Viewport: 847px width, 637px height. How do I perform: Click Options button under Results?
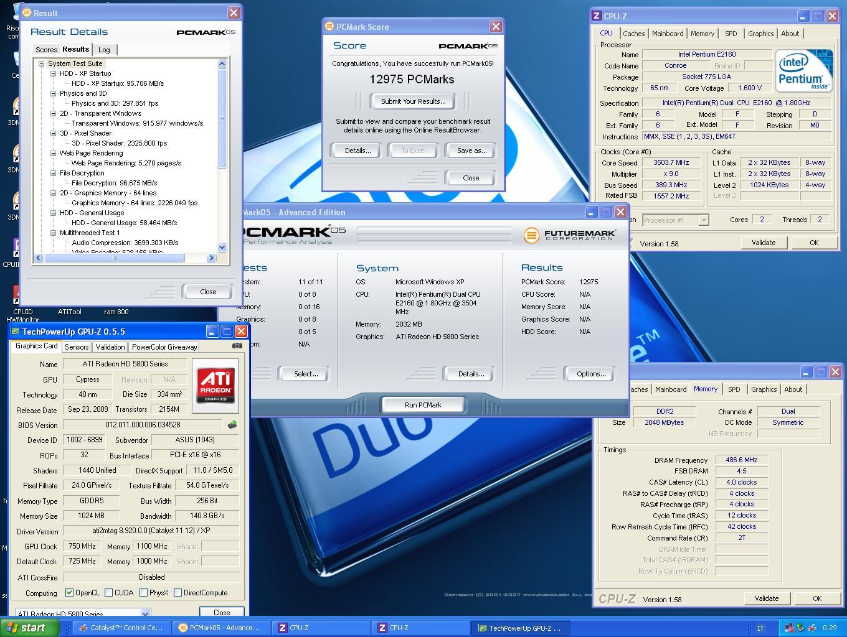point(590,374)
